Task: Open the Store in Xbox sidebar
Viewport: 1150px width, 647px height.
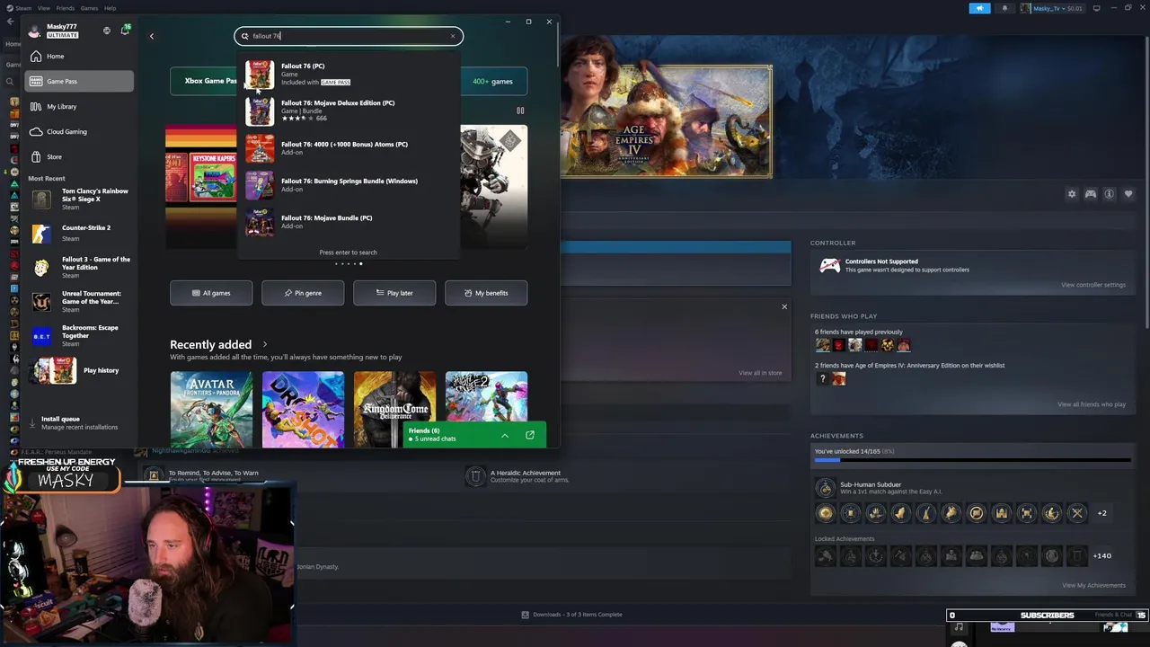Action: click(x=79, y=156)
